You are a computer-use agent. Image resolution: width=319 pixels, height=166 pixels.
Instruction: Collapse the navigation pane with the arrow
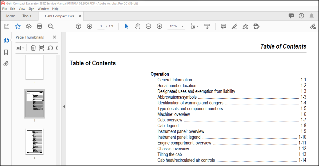pyautogui.click(x=64, y=106)
